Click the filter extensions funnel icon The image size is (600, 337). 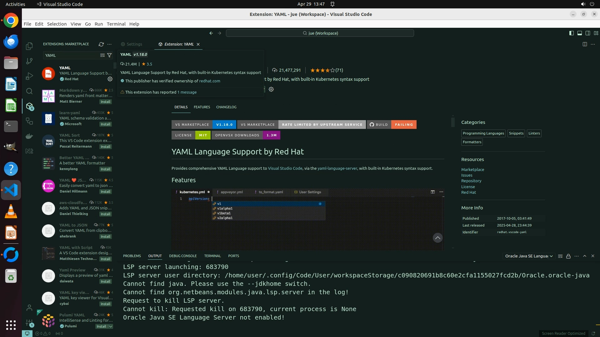click(x=109, y=55)
